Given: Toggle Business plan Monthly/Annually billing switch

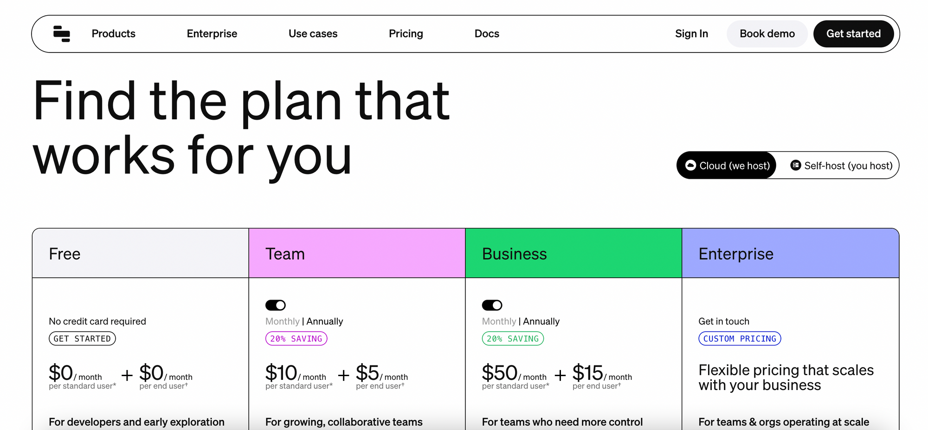Looking at the screenshot, I should [492, 305].
